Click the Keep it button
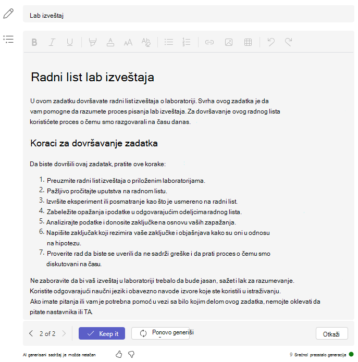 coord(102,333)
